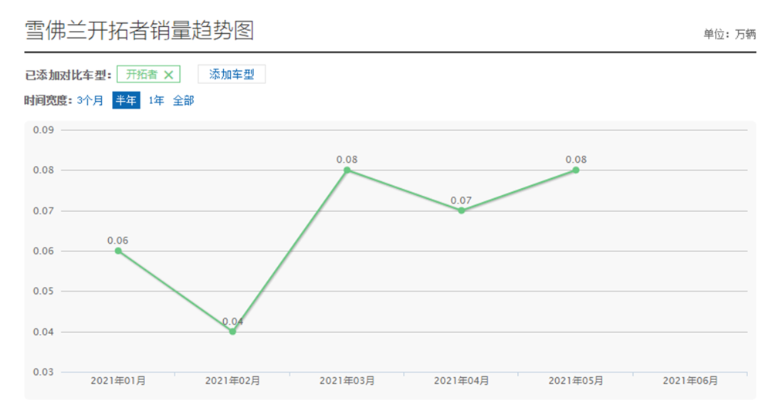
Task: Click the 2021年04月 data point 0.07
Action: coord(462,211)
